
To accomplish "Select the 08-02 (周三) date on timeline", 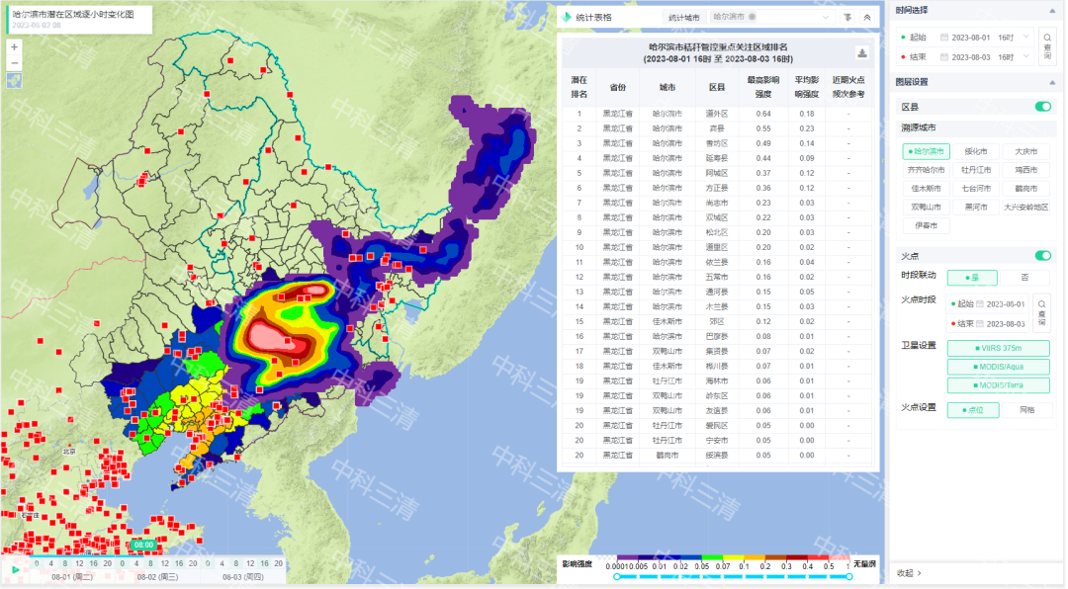I will 157,577.
